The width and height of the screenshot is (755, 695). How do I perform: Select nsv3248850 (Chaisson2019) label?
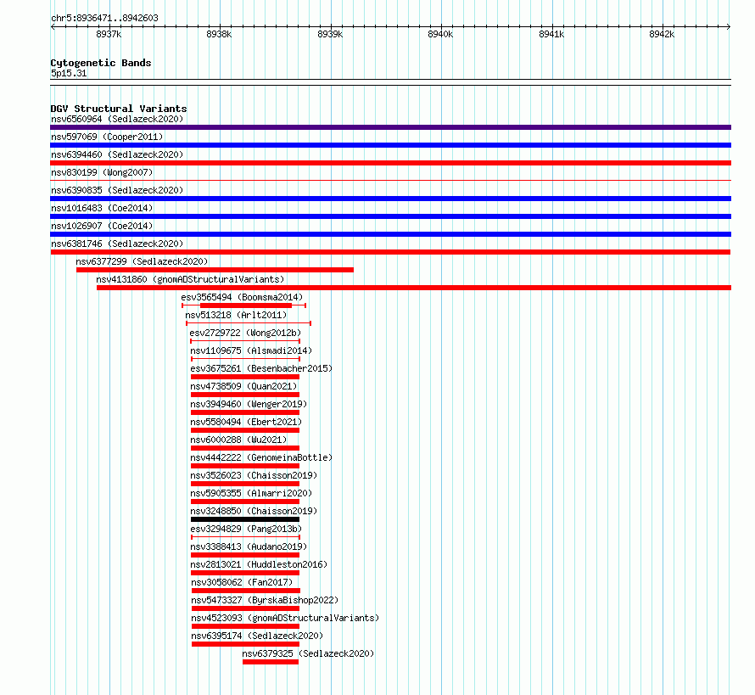[254, 511]
